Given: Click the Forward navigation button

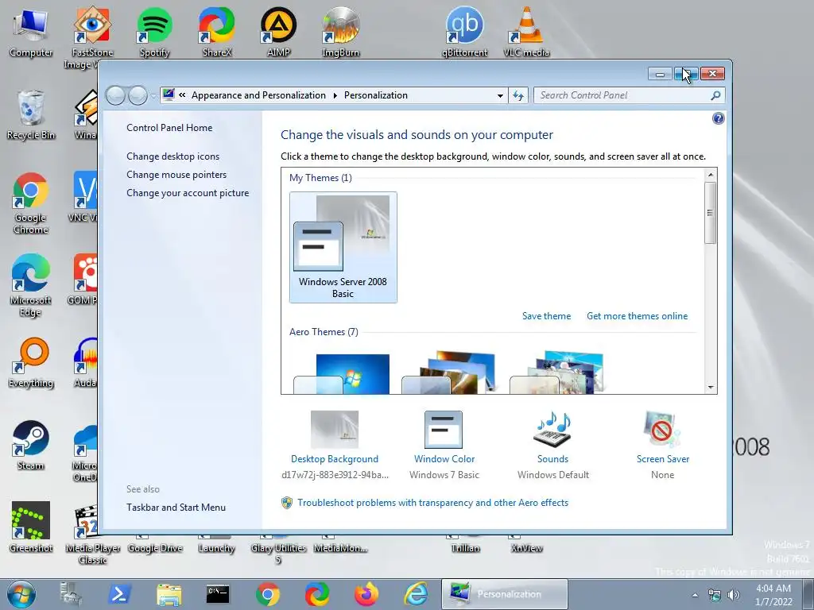Looking at the screenshot, I should (x=138, y=95).
